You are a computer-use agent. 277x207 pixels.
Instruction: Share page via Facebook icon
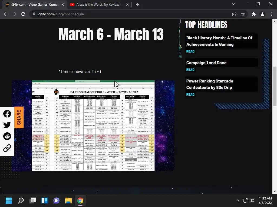click(x=7, y=114)
